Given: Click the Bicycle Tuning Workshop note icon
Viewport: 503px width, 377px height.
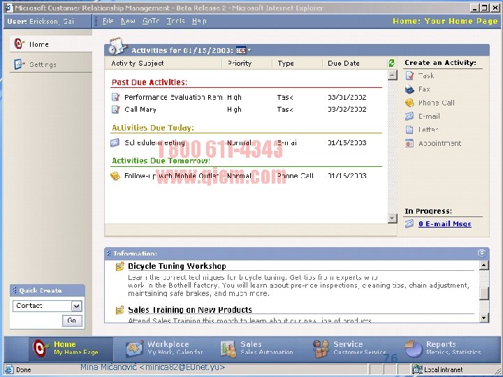Looking at the screenshot, I should pyautogui.click(x=119, y=266).
